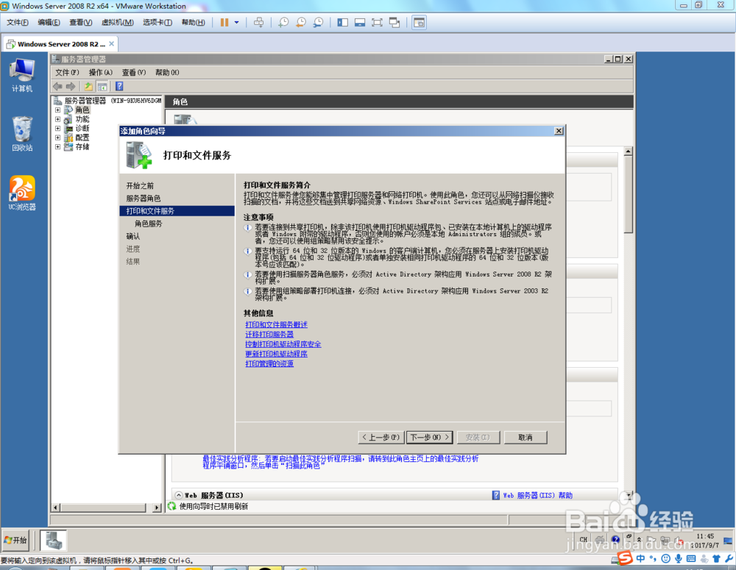Screen dimensions: 736x570
Task: Open the 开始 Start menu in the guest
Action: [15, 541]
